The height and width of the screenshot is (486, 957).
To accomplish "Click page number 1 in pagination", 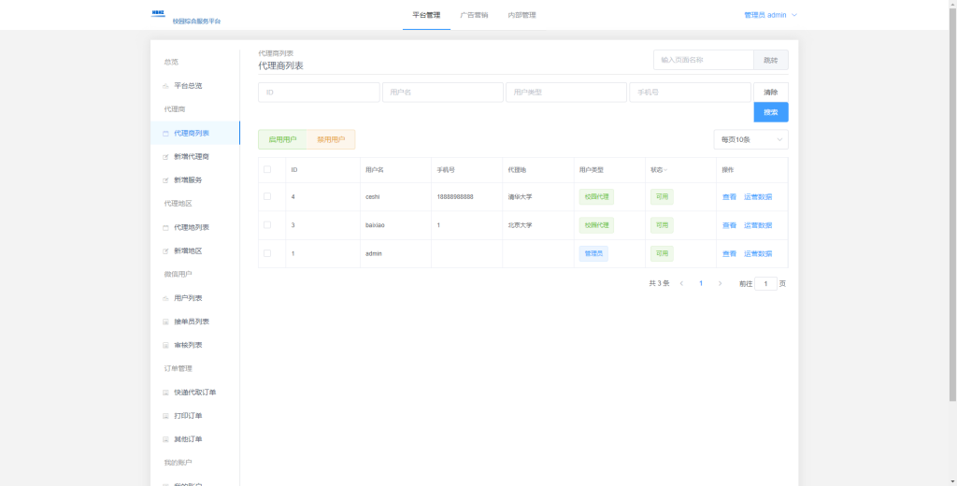I will pos(701,283).
